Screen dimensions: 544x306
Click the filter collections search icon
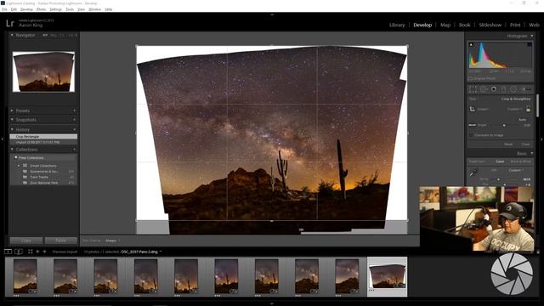(15, 157)
